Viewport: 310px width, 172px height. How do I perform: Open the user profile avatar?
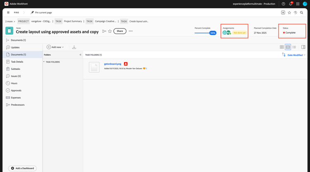click(305, 4)
